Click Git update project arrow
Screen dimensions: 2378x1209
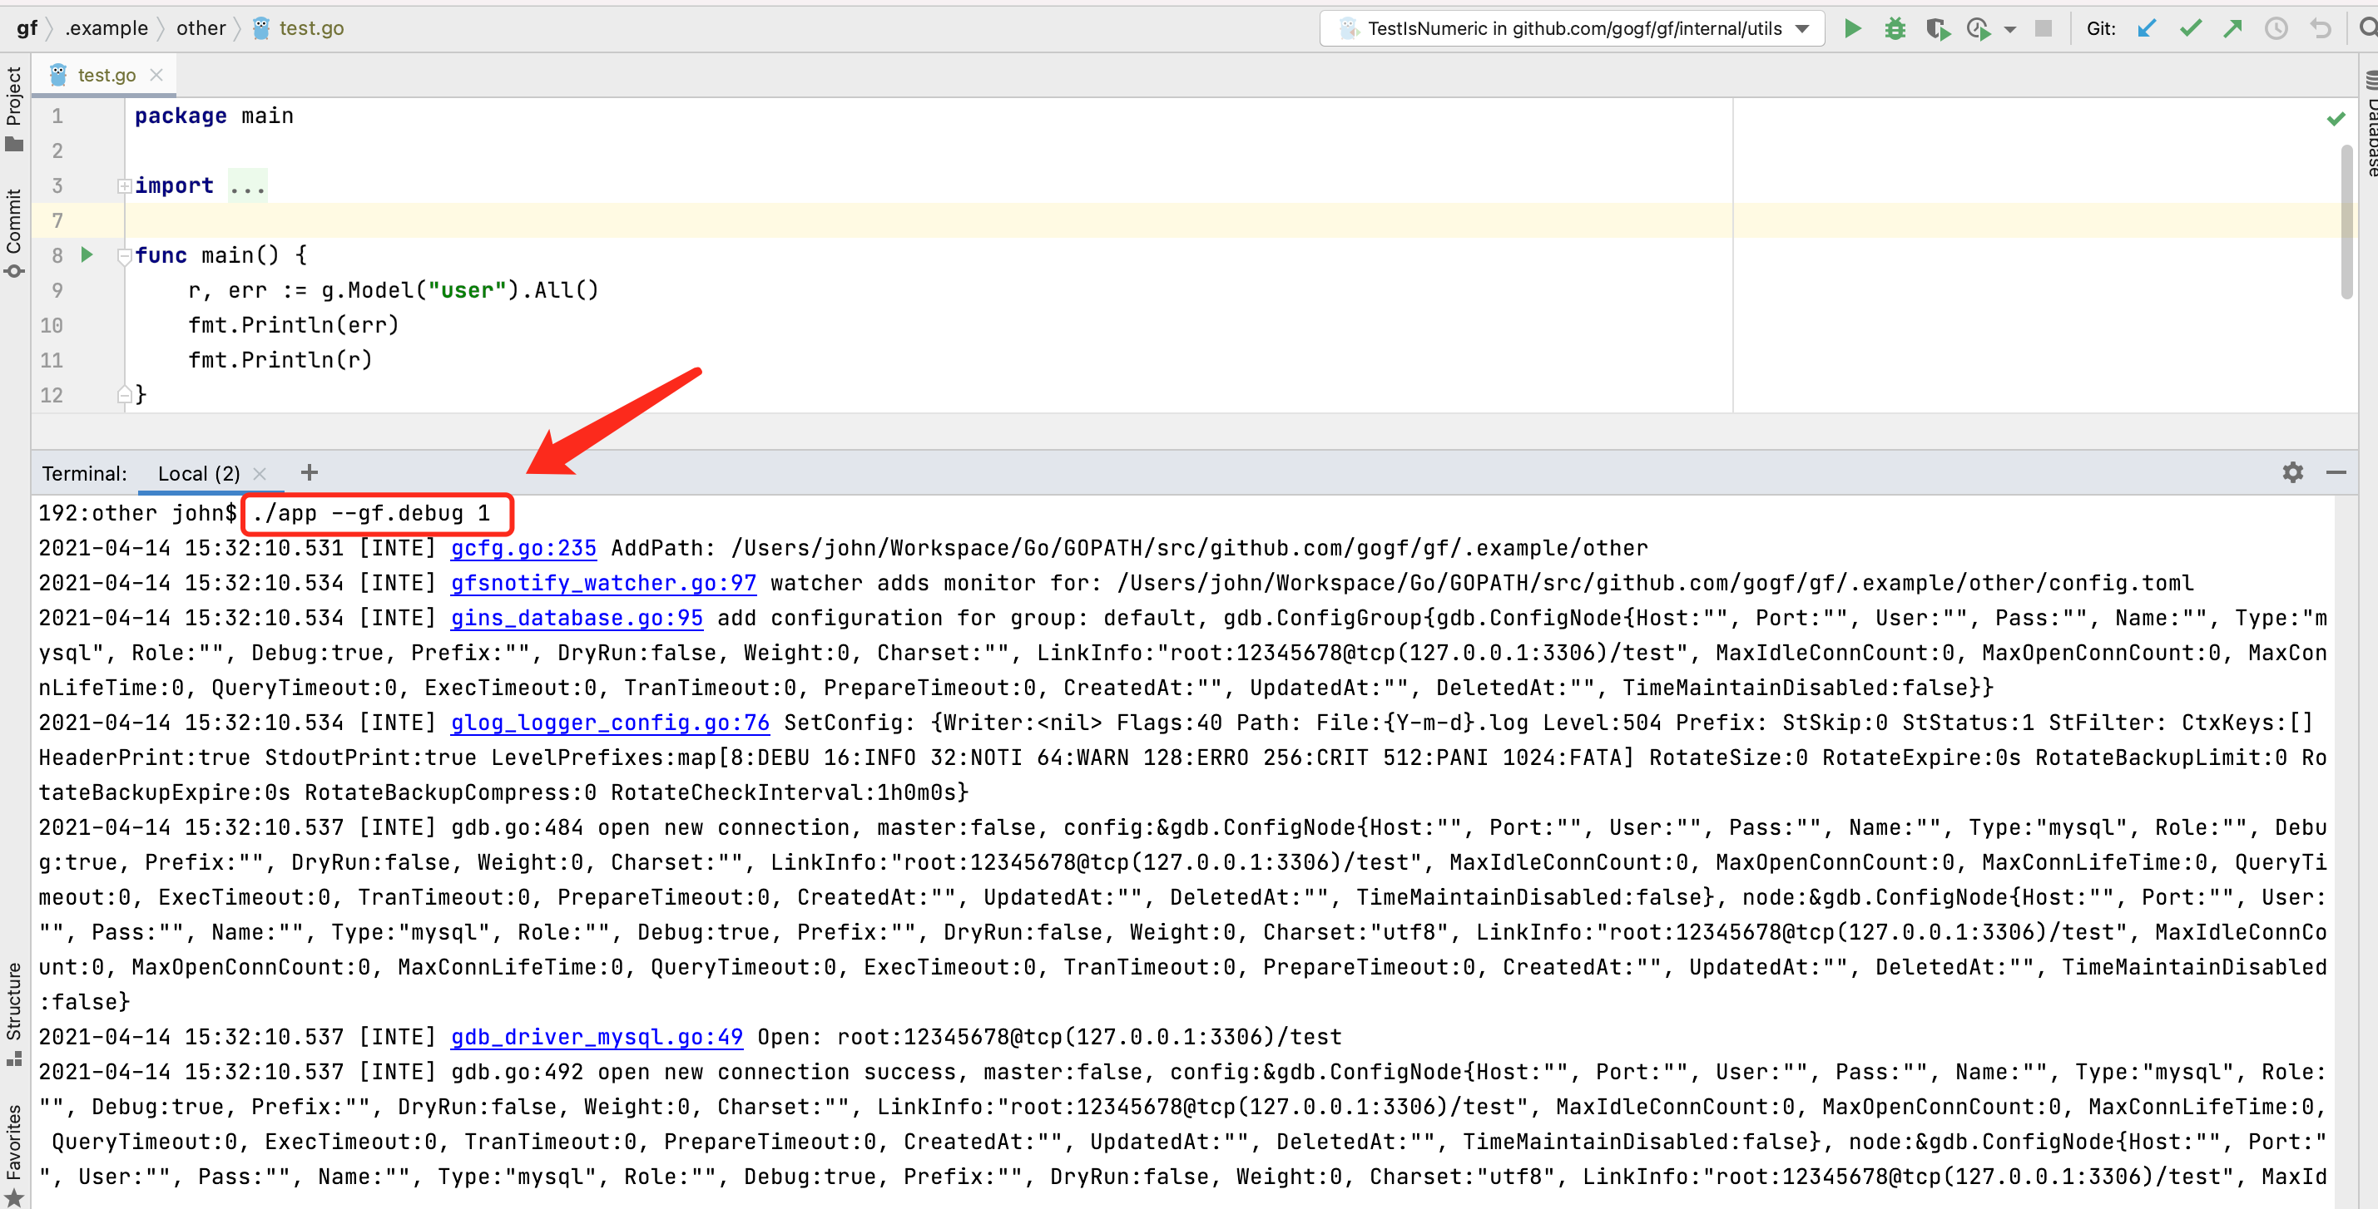[x=2147, y=28]
